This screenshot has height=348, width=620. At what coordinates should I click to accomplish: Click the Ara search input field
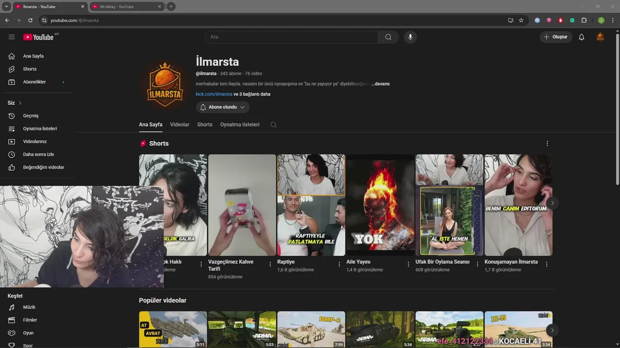click(x=292, y=37)
